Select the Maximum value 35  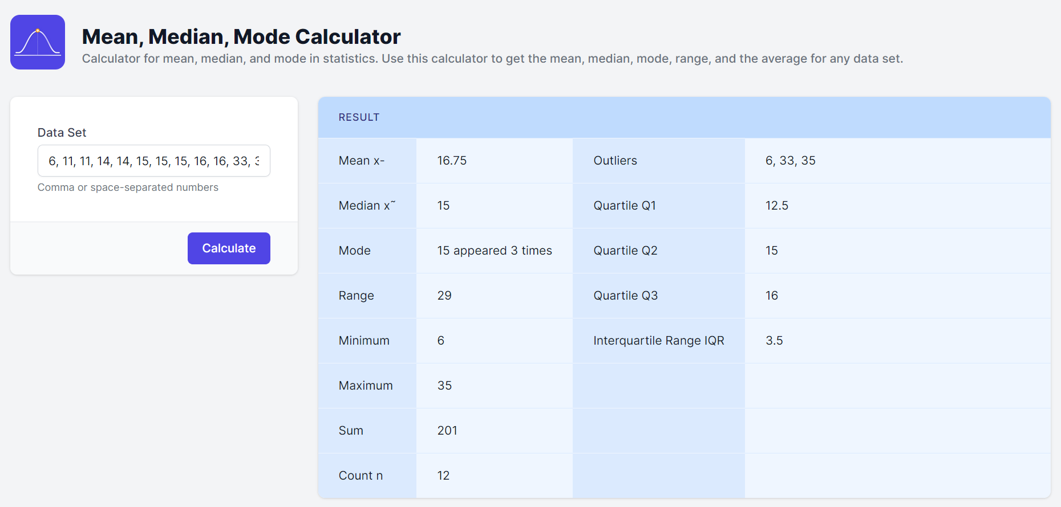[444, 386]
